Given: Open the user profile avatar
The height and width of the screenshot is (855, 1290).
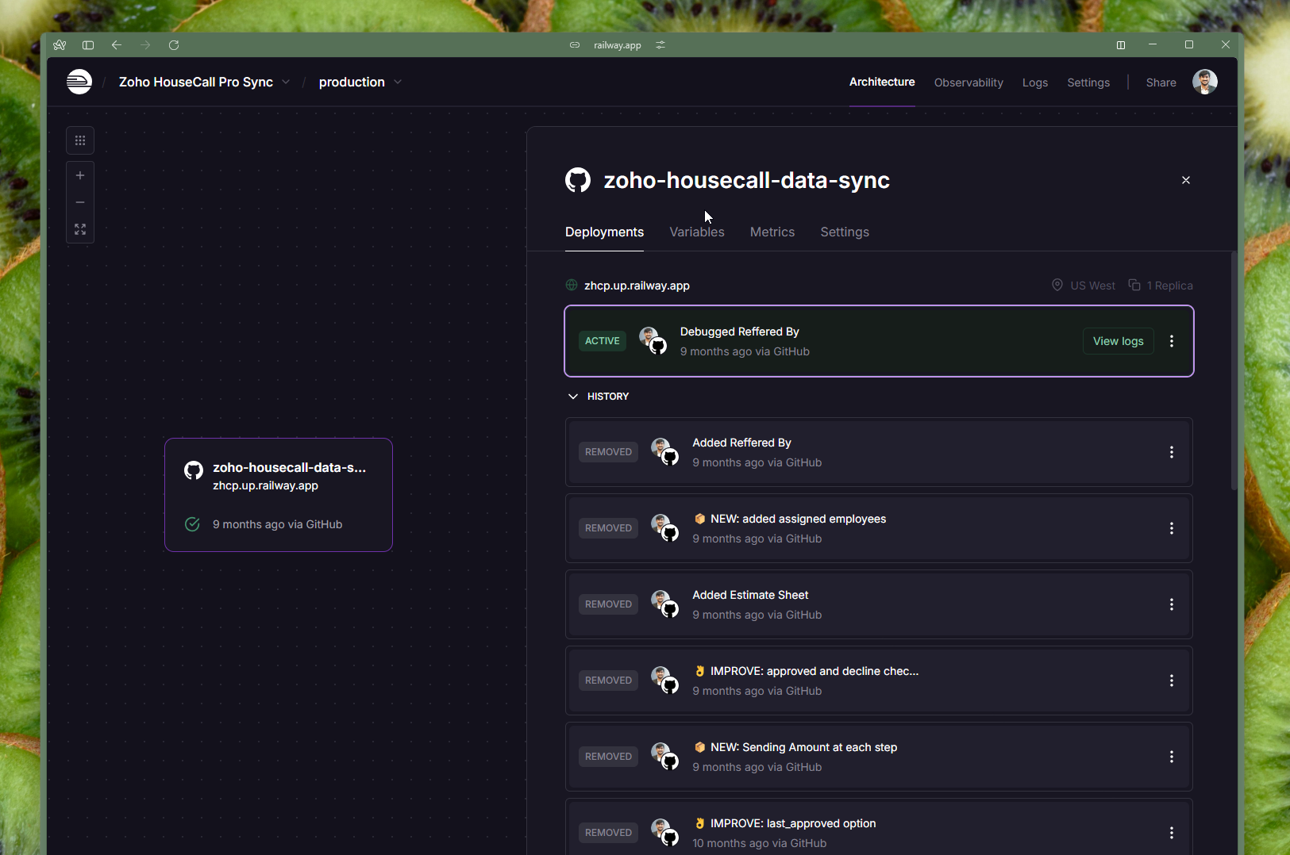Looking at the screenshot, I should (x=1205, y=82).
